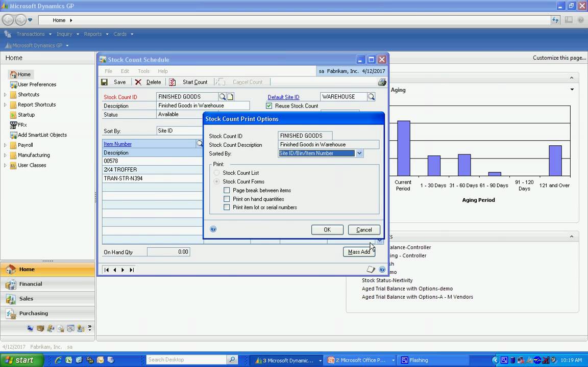Enable Print on hand quantities
Viewport: 588px width, 367px height.
pos(227,199)
